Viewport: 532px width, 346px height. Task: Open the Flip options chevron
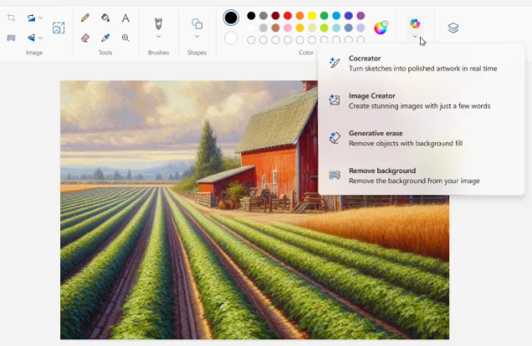(x=41, y=38)
